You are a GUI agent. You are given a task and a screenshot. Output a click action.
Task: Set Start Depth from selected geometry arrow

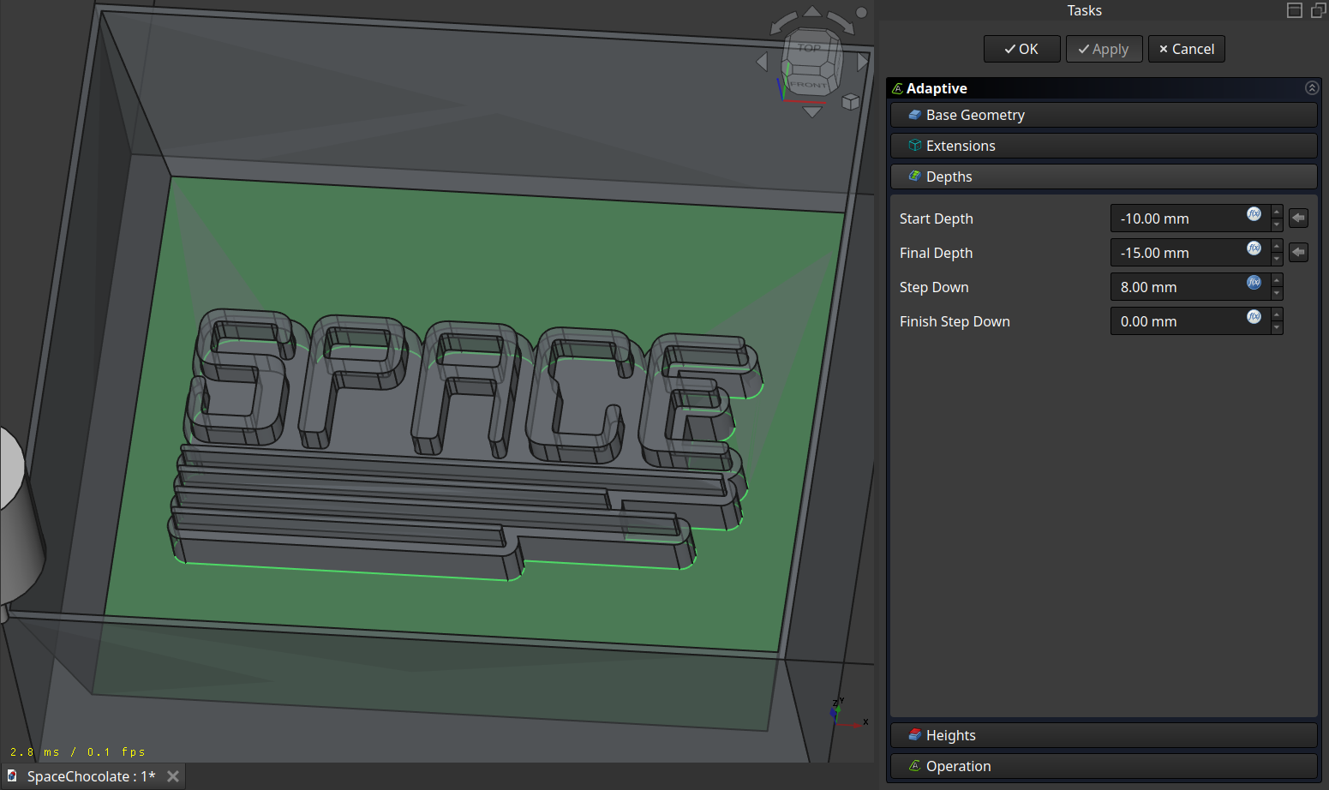[1298, 218]
